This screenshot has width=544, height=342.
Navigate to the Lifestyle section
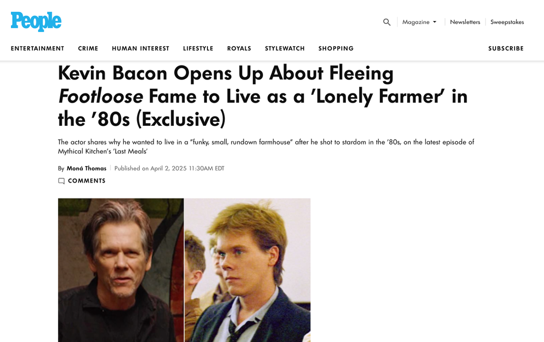[198, 48]
